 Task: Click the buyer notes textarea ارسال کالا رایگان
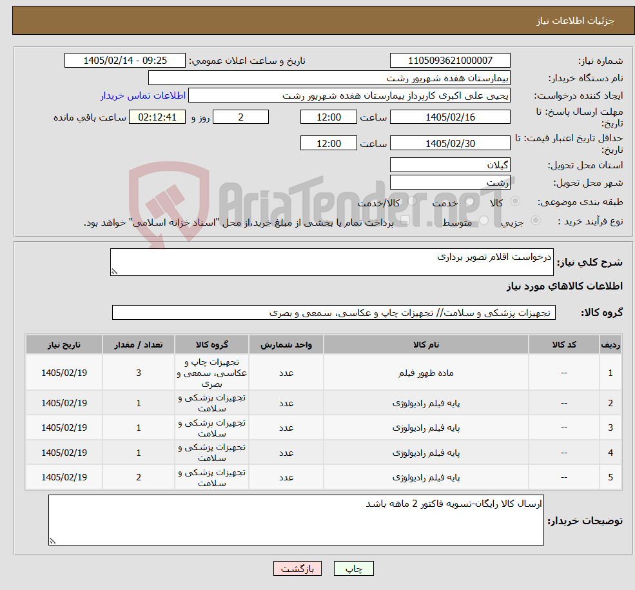pos(296,520)
